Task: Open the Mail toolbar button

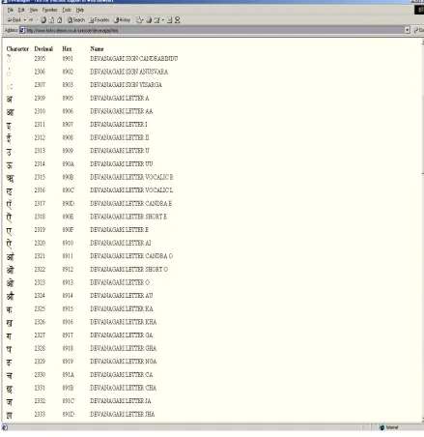Action: coord(139,20)
